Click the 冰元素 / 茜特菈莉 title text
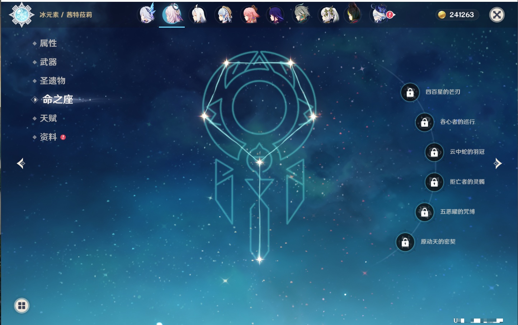This screenshot has width=518, height=325. (x=66, y=15)
